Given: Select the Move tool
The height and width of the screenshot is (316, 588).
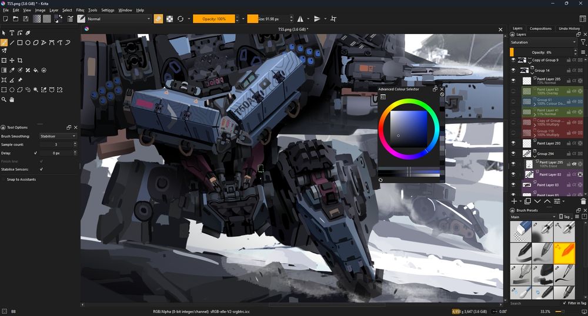Looking at the screenshot, I should 12,60.
